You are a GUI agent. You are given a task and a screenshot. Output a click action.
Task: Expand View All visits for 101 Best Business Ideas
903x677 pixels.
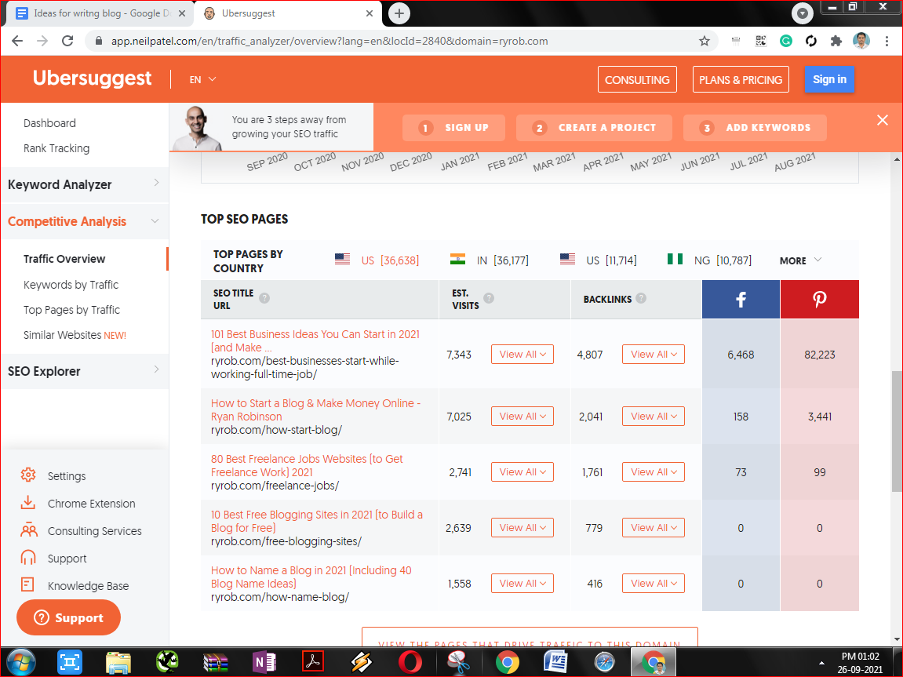pyautogui.click(x=523, y=355)
